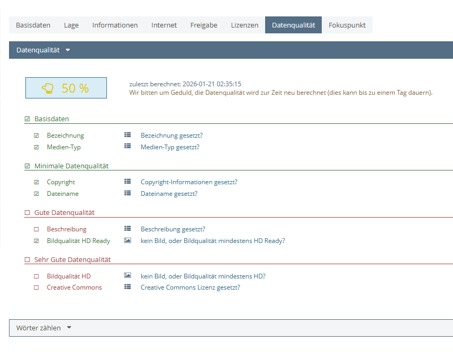Click kein Bild, oder Bildqualität mindestens HD? link
Screen dimensions: 453x360
[x=203, y=276]
